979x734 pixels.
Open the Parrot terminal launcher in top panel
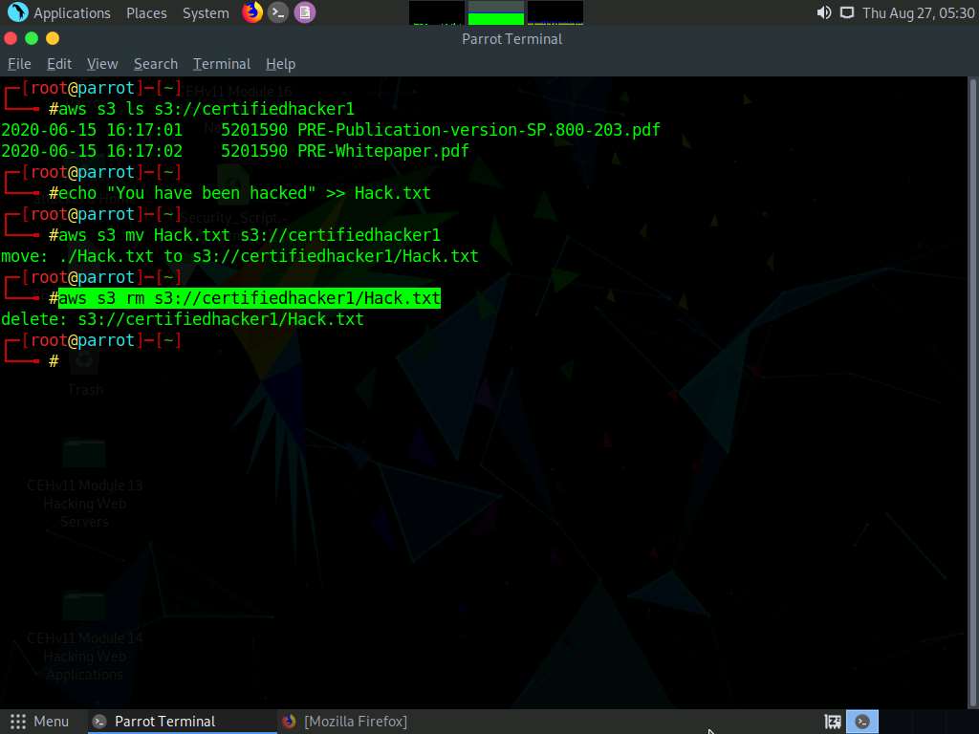(277, 12)
